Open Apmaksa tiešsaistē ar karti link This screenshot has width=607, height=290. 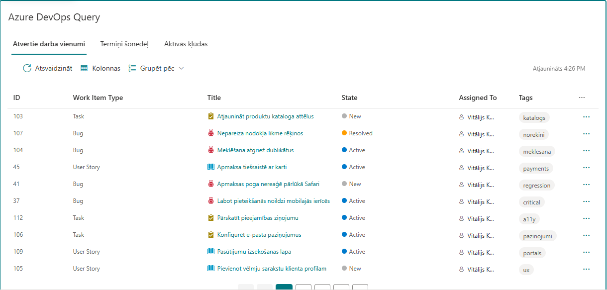[252, 167]
